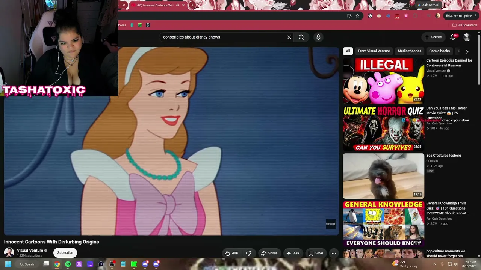This screenshot has height=270, width=481.
Task: Filter by Media theories chip
Action: (410, 51)
